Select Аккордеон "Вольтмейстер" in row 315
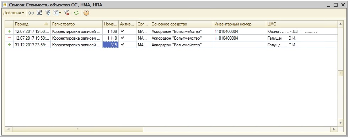This screenshot has width=350, height=139. (182, 45)
